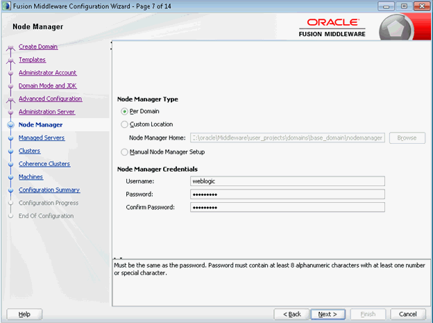Click the Templates step marker icon
This screenshot has height=323, width=433.
coord(10,60)
